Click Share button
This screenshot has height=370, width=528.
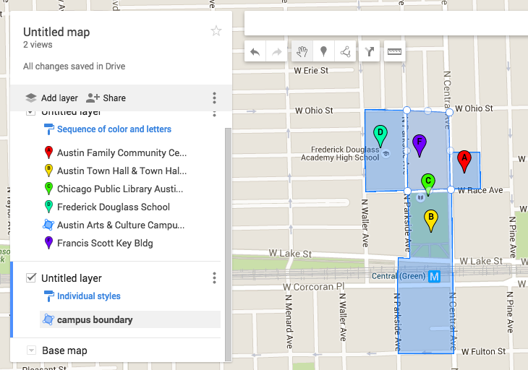coord(106,98)
